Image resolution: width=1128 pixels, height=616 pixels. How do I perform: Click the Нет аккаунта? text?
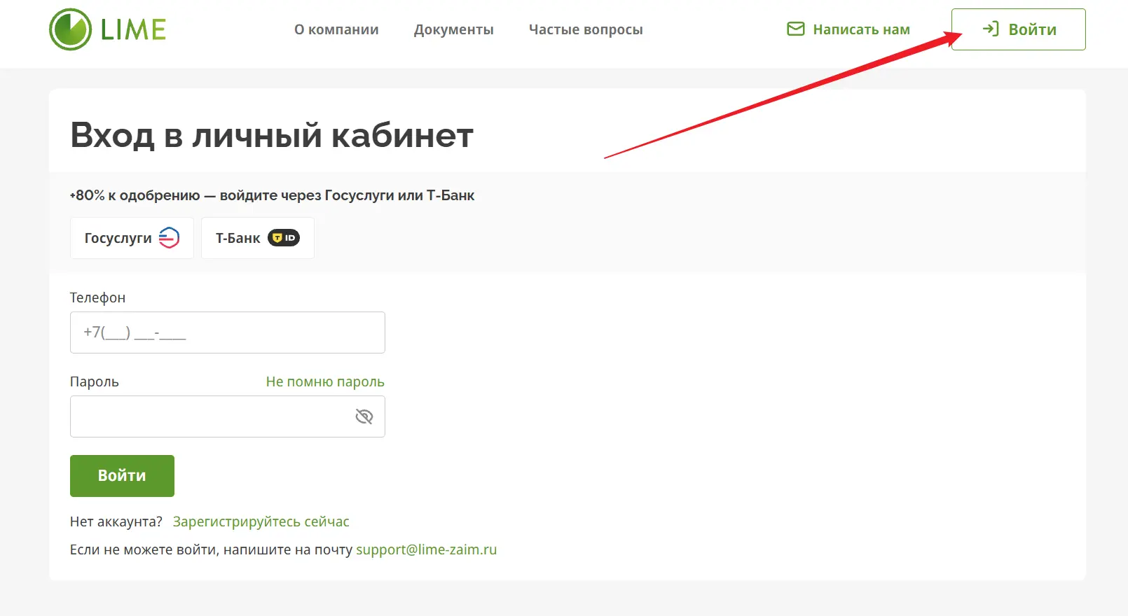pyautogui.click(x=116, y=521)
